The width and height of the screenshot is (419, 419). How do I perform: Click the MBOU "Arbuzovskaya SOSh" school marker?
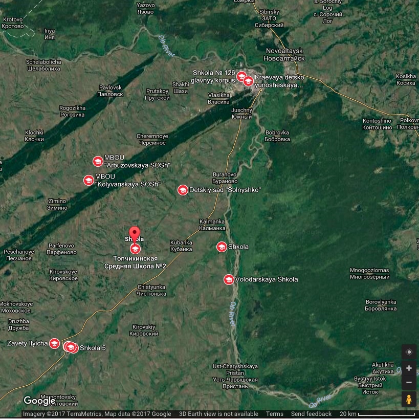point(98,162)
